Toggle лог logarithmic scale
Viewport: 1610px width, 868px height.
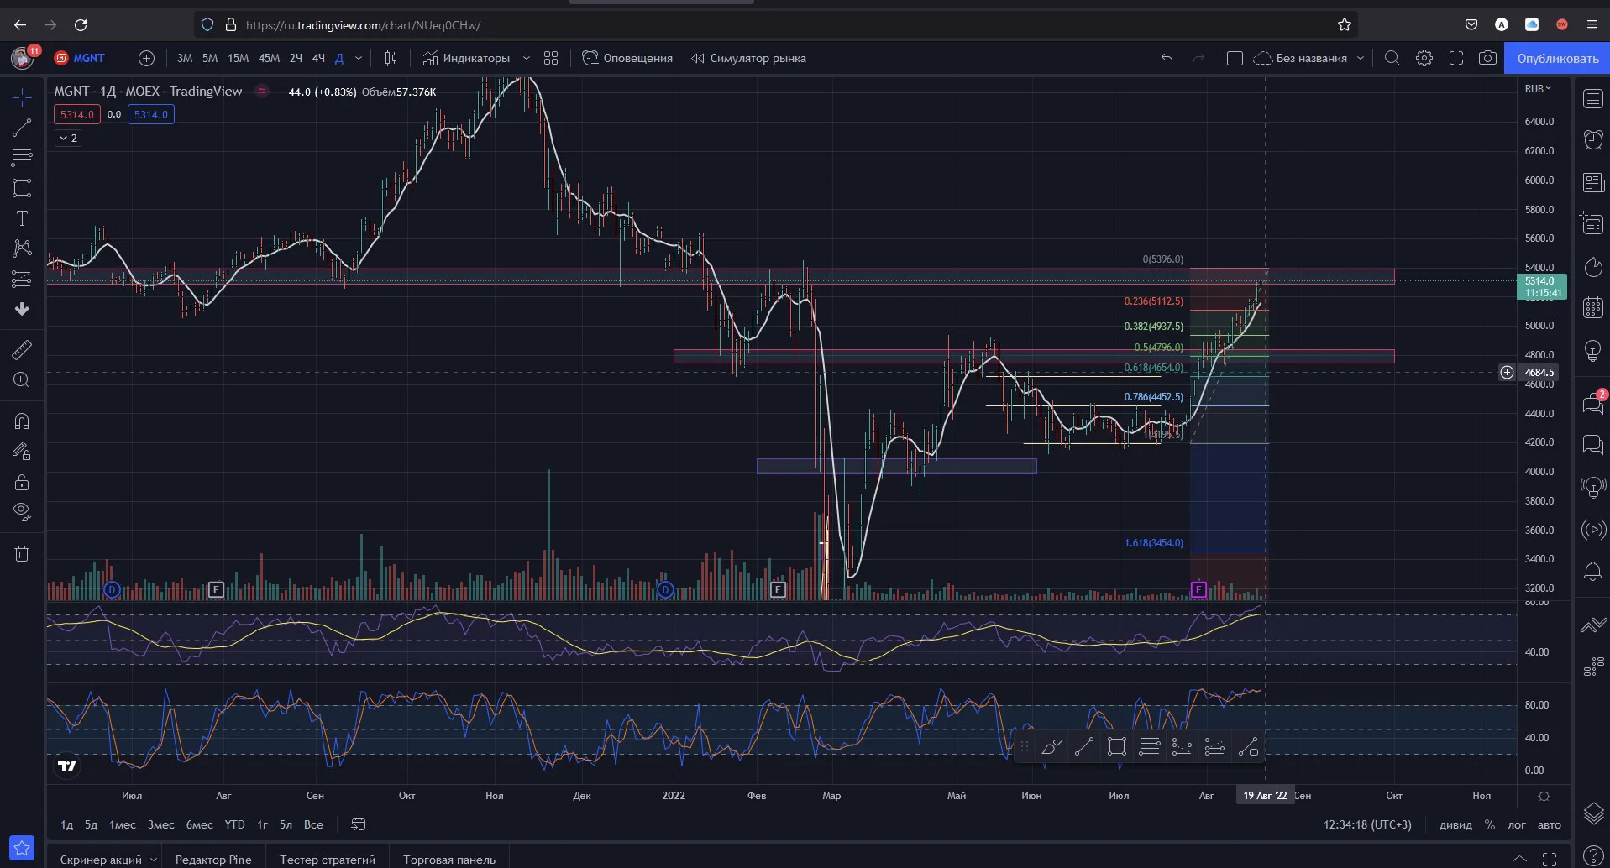coord(1516,824)
